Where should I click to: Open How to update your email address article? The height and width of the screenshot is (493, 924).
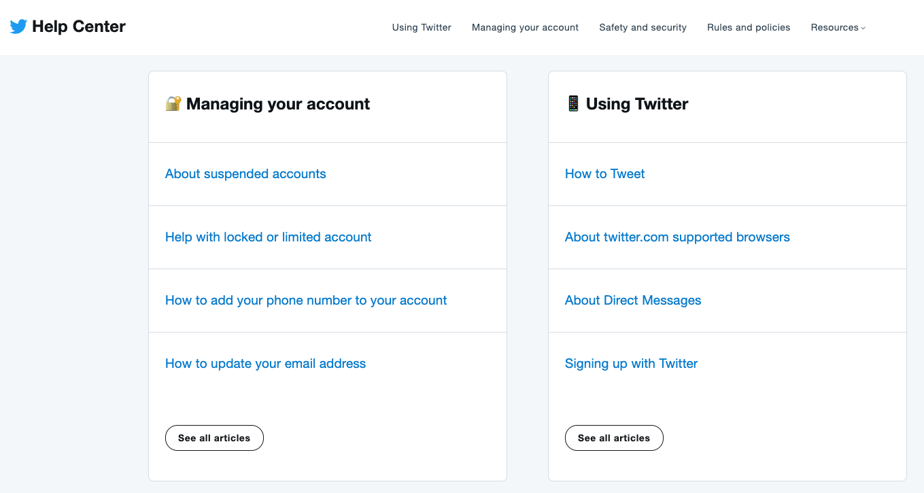[x=265, y=363]
